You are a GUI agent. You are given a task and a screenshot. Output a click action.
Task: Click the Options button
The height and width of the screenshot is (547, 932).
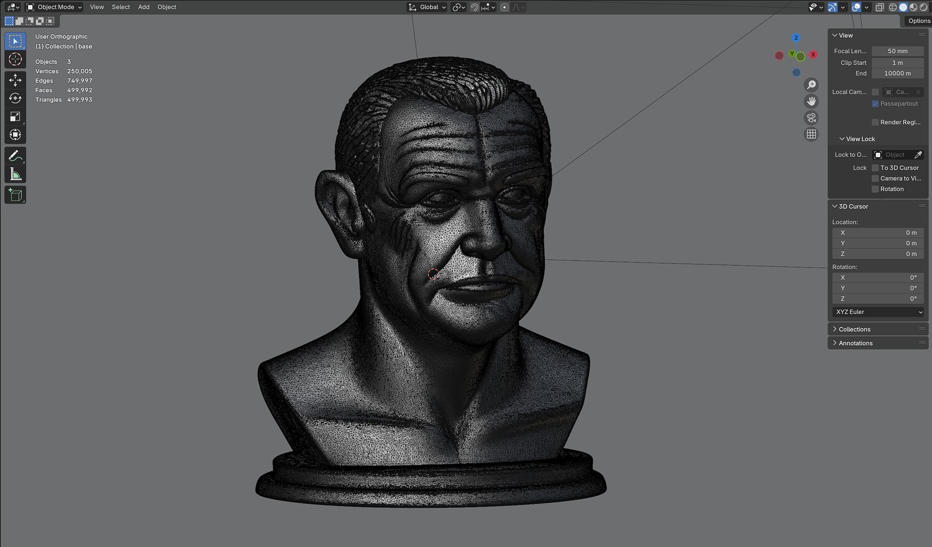point(919,21)
